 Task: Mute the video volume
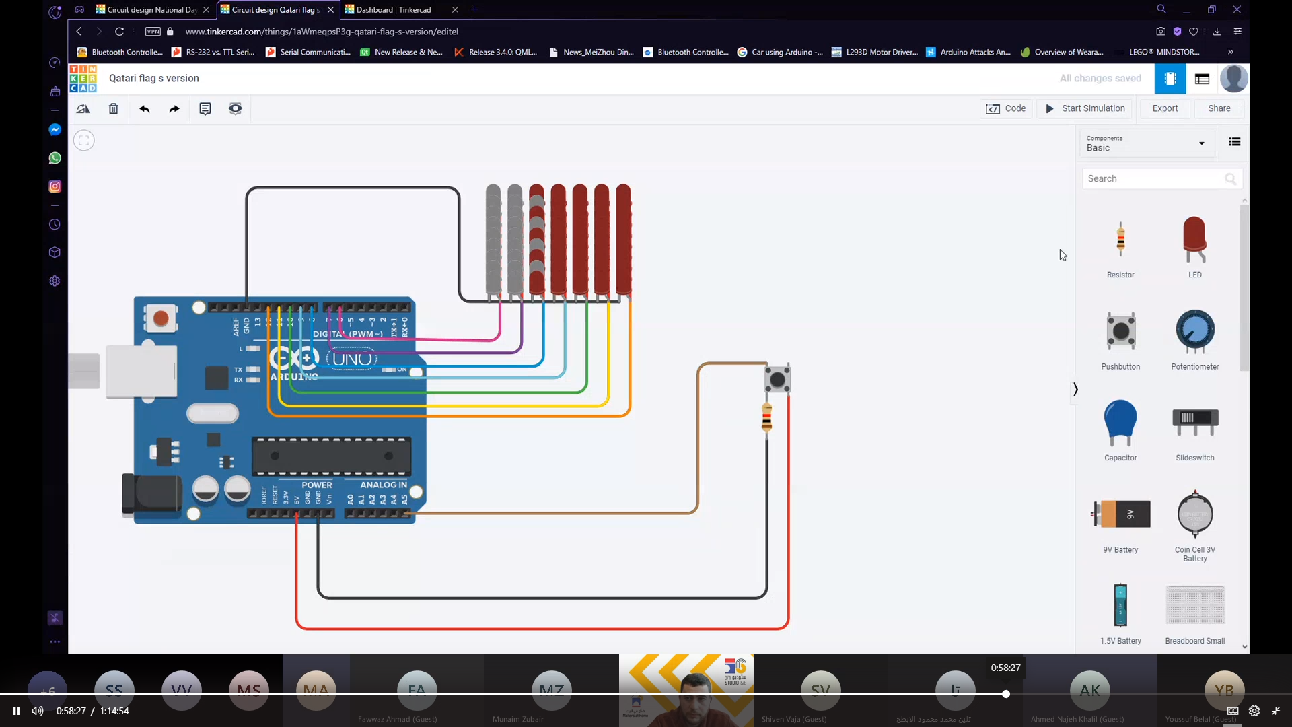coord(38,711)
